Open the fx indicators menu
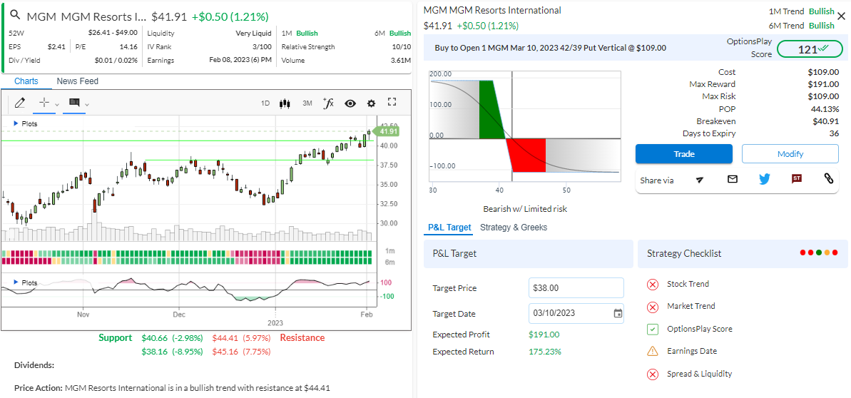The image size is (851, 398). click(x=328, y=103)
